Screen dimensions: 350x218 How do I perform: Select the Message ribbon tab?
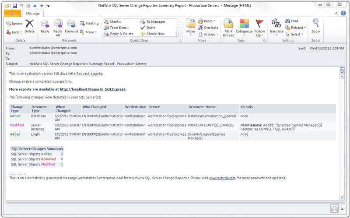coord(33,14)
